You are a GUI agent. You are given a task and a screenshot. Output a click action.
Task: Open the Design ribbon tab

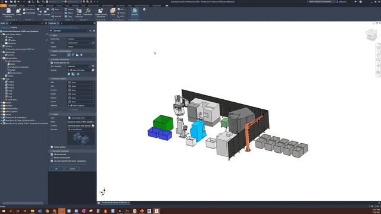tap(22, 5)
